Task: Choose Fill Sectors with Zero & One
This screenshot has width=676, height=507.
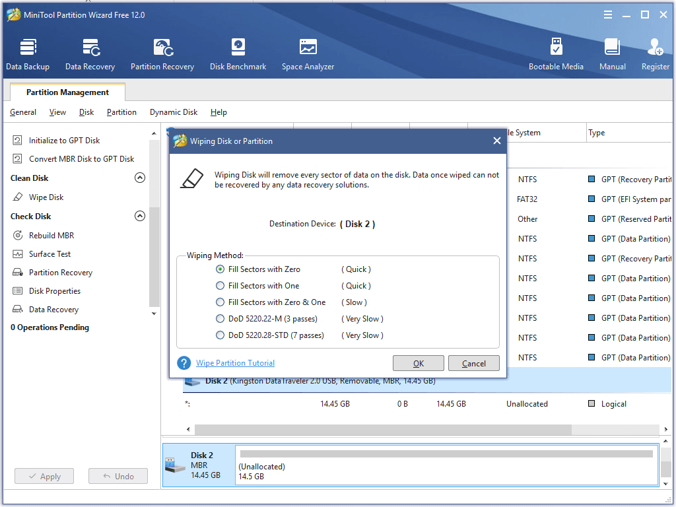Action: click(220, 302)
